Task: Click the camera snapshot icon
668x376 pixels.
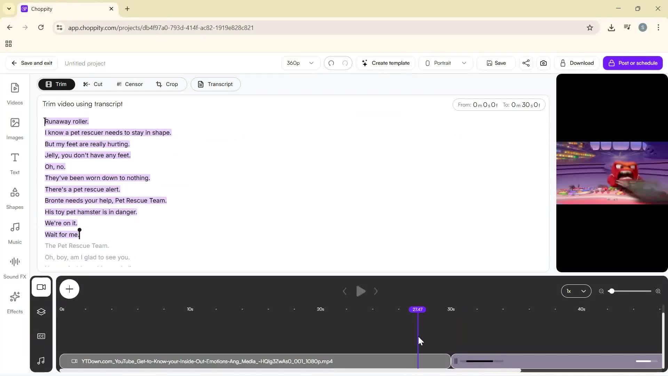Action: coord(543,63)
